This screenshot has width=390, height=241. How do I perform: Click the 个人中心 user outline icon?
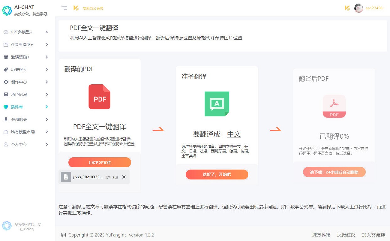coord(6,144)
